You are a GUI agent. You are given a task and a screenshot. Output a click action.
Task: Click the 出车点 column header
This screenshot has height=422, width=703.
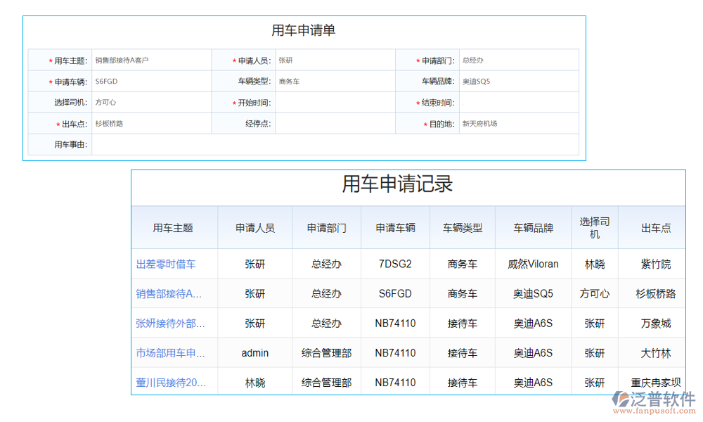[x=652, y=226]
